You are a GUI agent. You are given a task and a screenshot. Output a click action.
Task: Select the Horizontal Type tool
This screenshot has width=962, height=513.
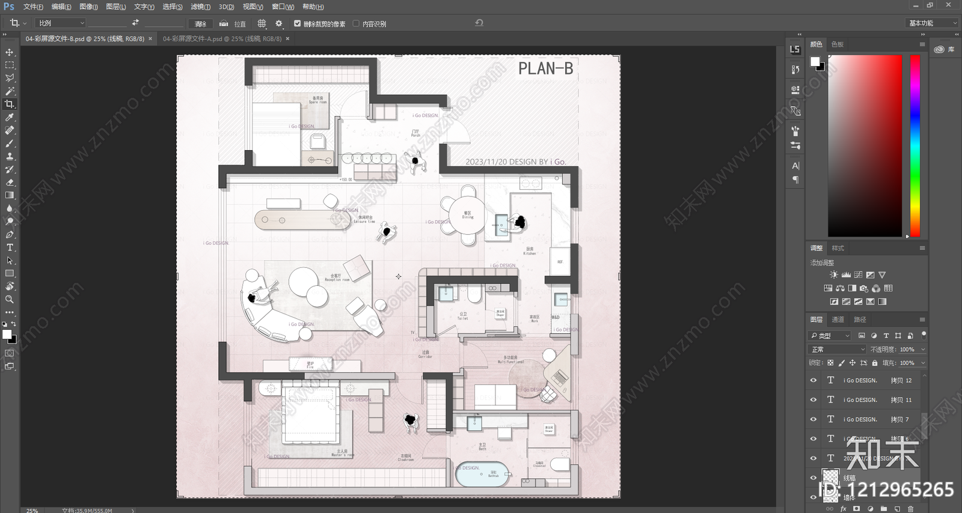[x=10, y=247]
